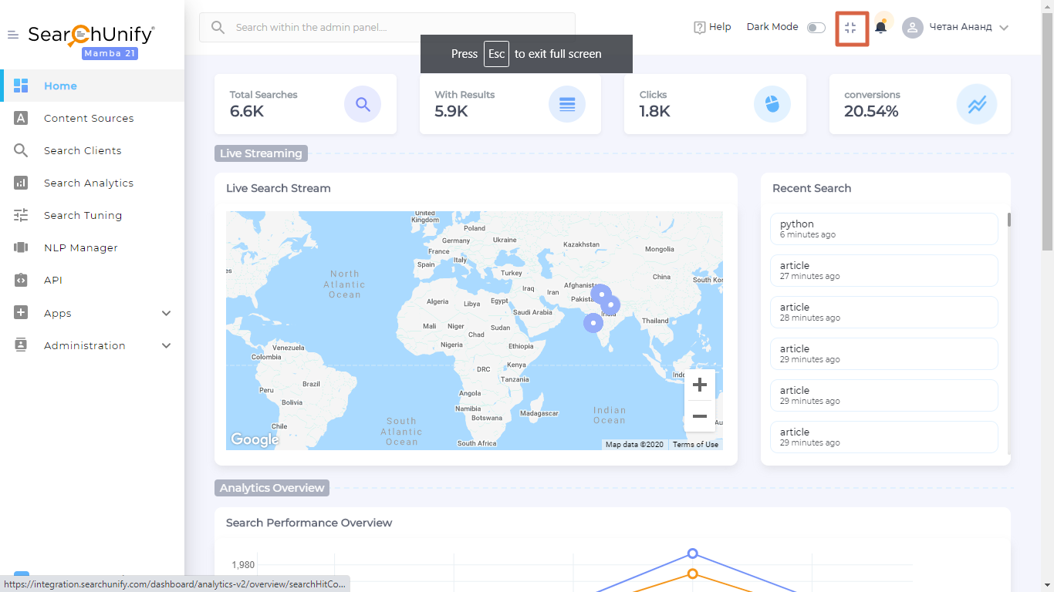1054x592 pixels.
Task: Open Search Analytics in sidebar
Action: pos(88,183)
